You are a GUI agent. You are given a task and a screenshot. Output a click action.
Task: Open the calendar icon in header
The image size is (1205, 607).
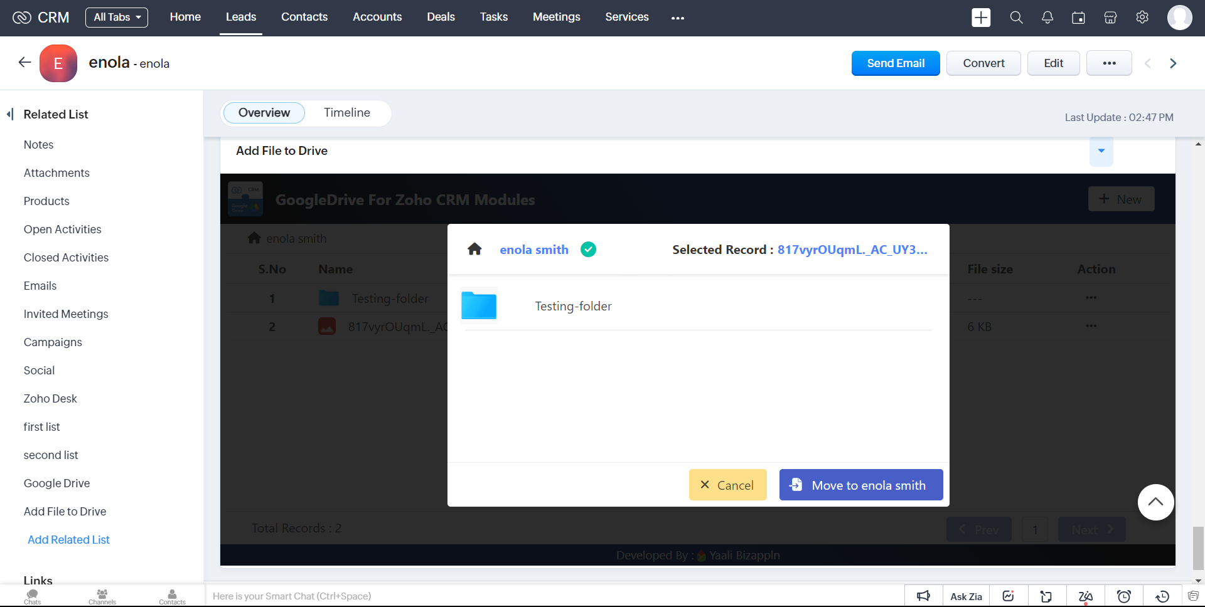(1078, 18)
